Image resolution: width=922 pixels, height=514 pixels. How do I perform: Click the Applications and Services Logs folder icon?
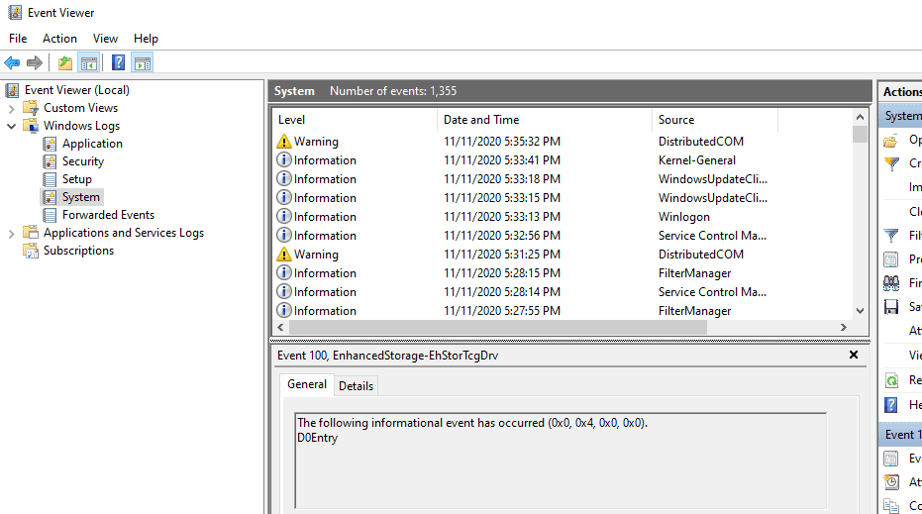click(31, 233)
